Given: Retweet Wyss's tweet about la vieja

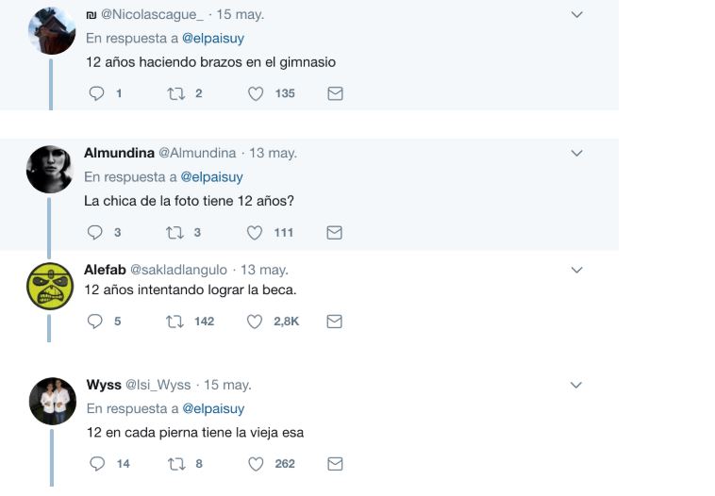Looking at the screenshot, I should (175, 463).
